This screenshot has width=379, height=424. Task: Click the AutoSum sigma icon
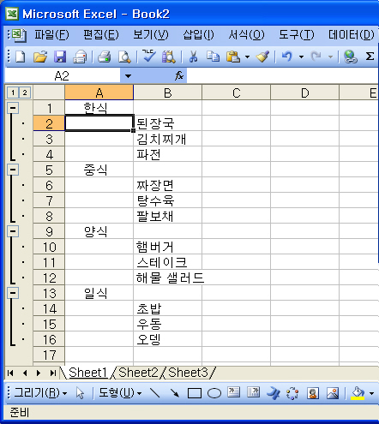370,57
